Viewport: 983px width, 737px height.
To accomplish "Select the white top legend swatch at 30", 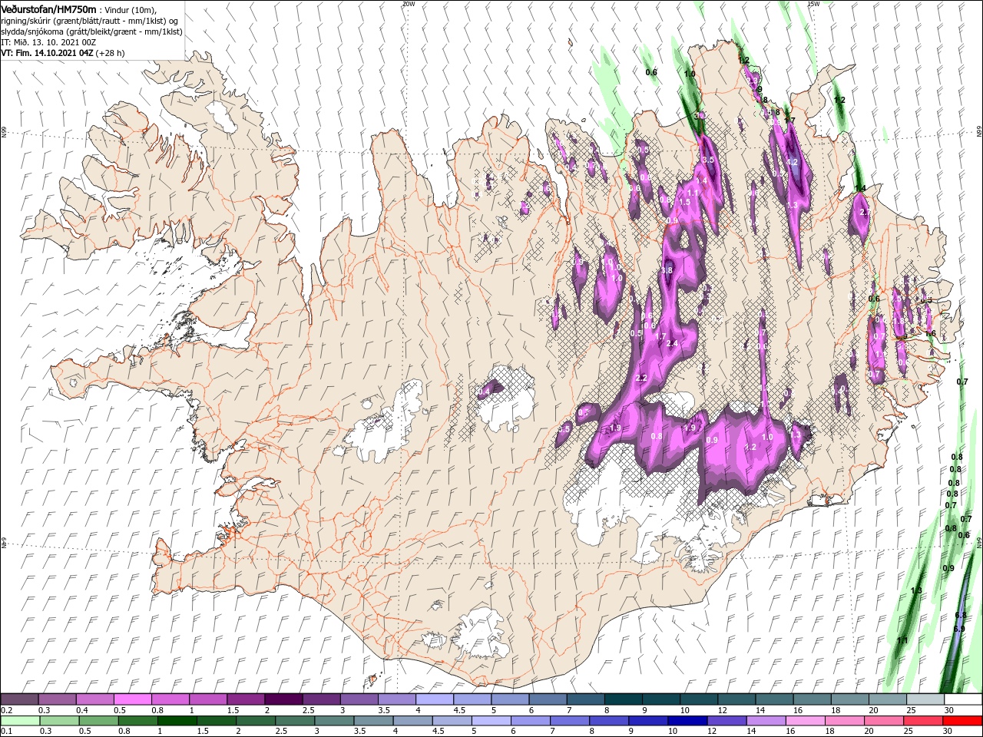I will pos(961,699).
